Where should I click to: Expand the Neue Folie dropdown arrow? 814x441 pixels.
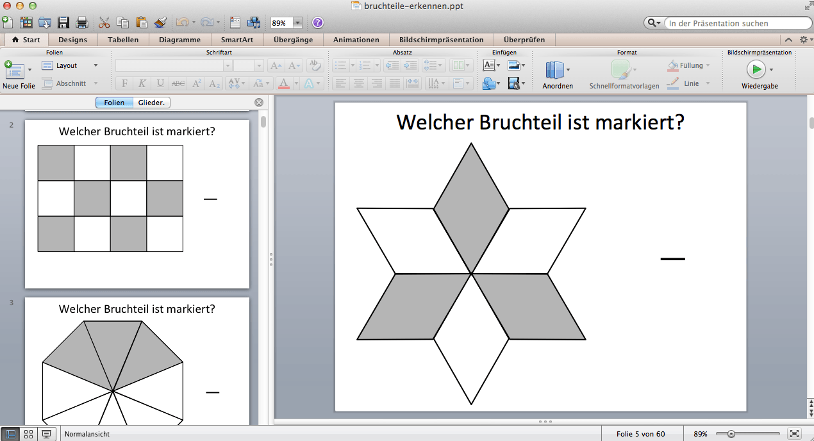click(29, 69)
